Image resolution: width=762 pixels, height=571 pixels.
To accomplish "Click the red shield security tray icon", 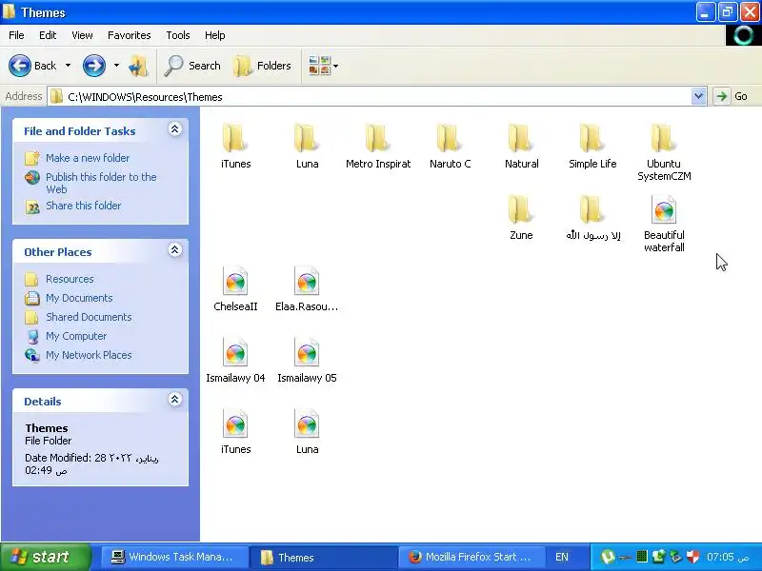I will click(x=693, y=557).
